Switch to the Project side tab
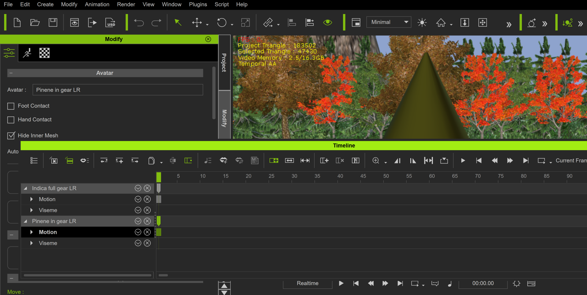Screen dimensions: 587x295 224,62
